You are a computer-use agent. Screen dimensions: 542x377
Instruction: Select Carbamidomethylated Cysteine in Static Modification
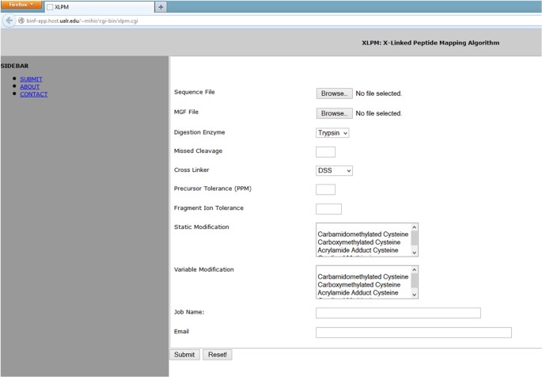362,234
